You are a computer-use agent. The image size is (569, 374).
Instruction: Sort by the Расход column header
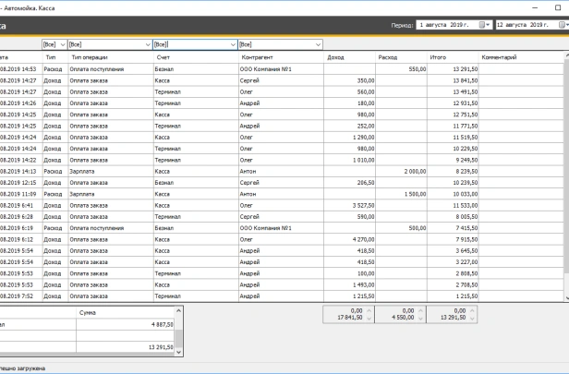click(x=401, y=57)
